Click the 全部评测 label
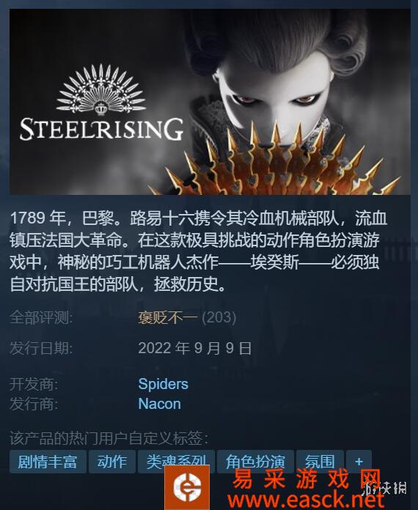418x510 pixels. point(41,318)
